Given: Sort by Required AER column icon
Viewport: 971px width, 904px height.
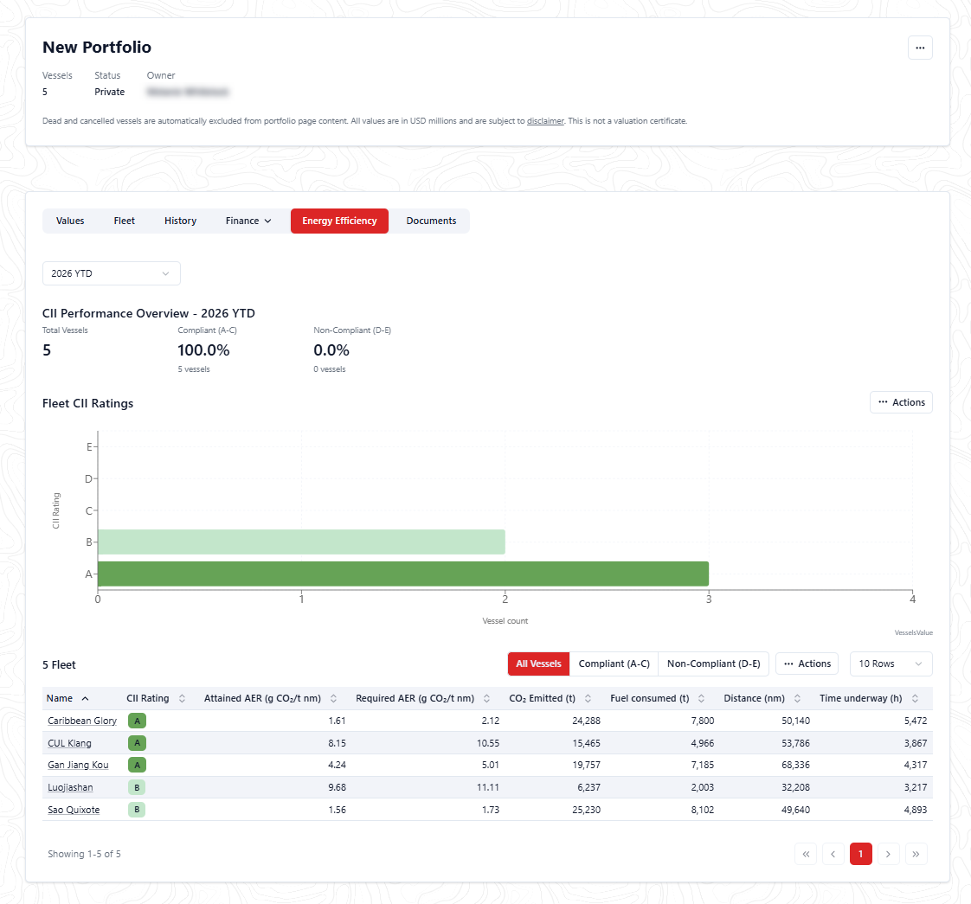Looking at the screenshot, I should [x=486, y=698].
